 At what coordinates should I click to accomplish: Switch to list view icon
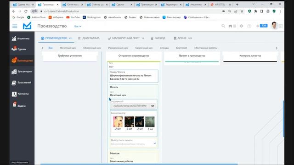click(x=235, y=26)
